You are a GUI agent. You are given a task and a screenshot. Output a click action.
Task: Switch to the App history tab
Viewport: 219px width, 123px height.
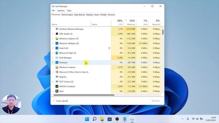click(79, 15)
